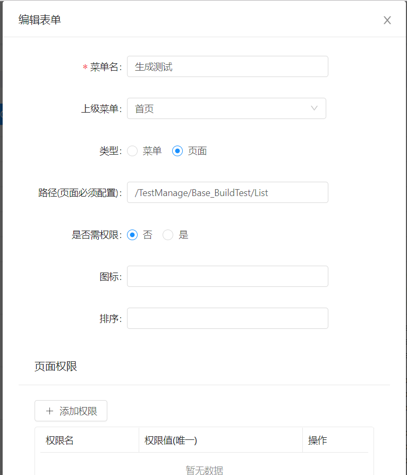Choose 是 for 是否需权限
Screen dimensions: 407x475
pos(168,235)
